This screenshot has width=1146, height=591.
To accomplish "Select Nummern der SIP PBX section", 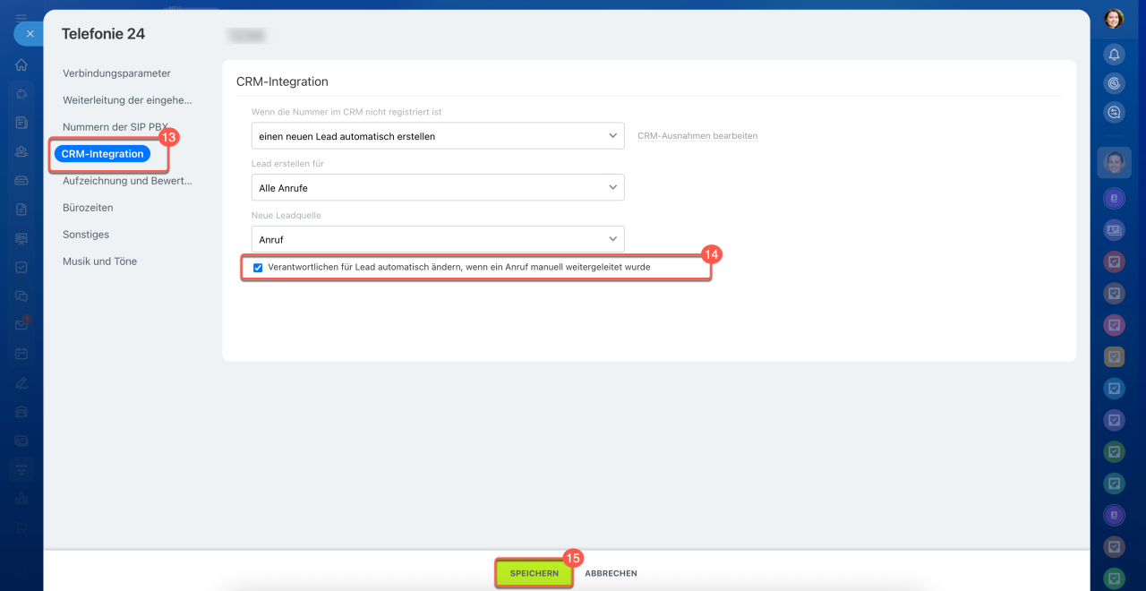I will pos(115,127).
